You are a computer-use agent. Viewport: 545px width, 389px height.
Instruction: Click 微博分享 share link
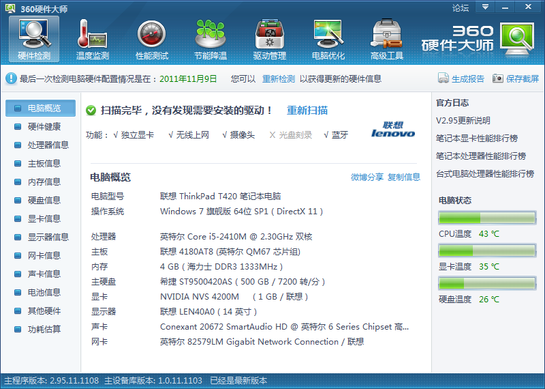(367, 177)
